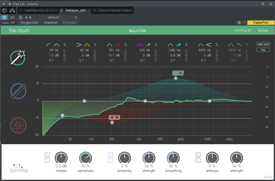Click the master knob at 0.0 dB
Viewport: 275px width, 181px height.
[61, 158]
